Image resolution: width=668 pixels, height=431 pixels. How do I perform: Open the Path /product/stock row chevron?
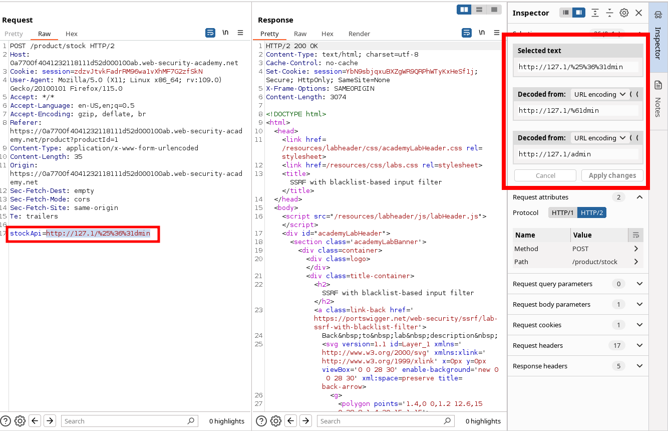[636, 262]
